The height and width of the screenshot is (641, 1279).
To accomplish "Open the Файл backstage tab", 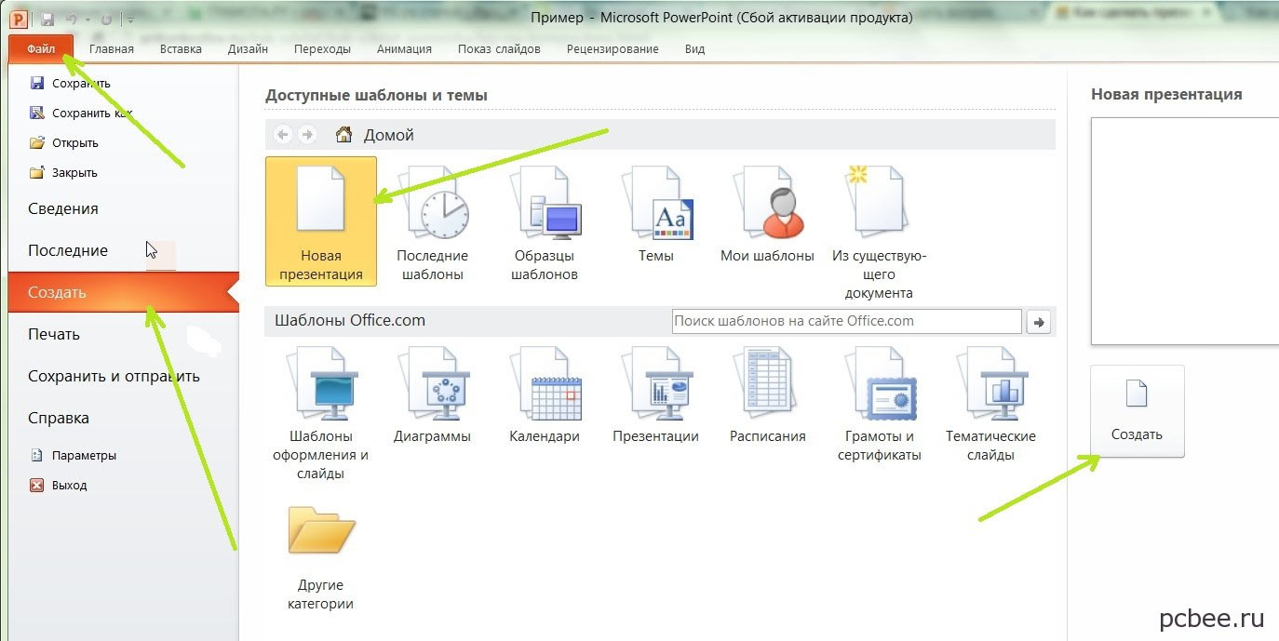I will [41, 48].
